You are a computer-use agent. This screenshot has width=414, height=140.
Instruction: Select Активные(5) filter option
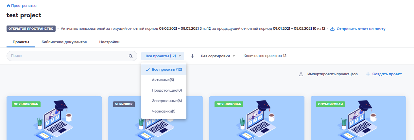[x=164, y=80]
